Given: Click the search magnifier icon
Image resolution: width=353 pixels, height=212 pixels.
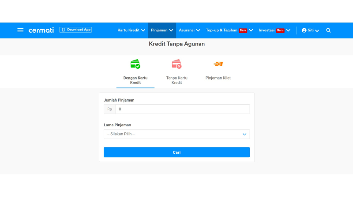Looking at the screenshot, I should [x=328, y=30].
